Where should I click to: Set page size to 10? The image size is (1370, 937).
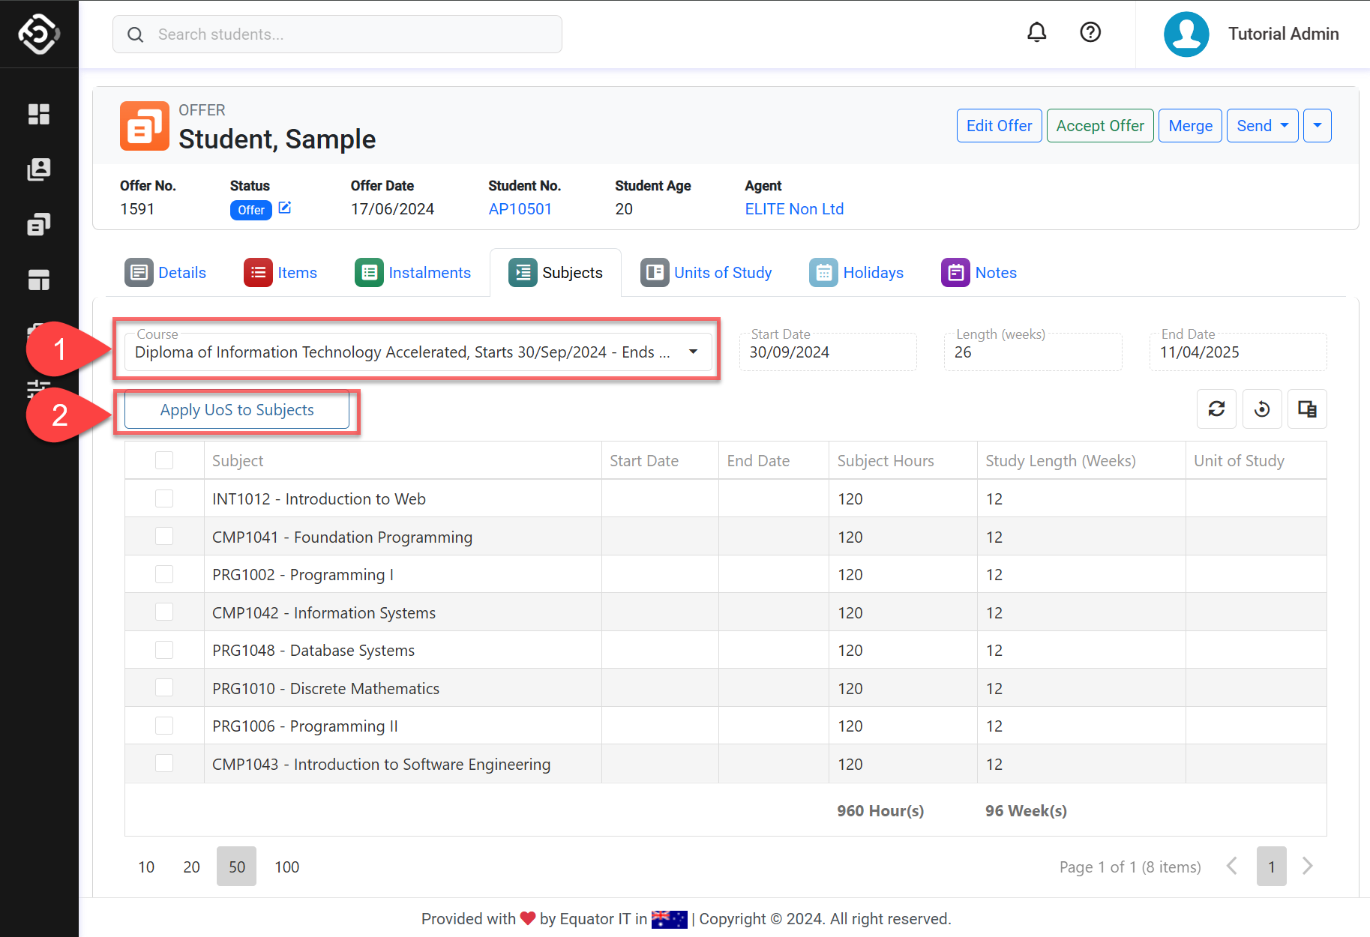pyautogui.click(x=146, y=867)
